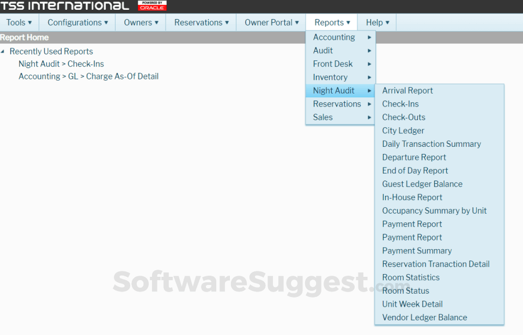Open the Tools menu
This screenshot has height=335, width=523.
click(19, 22)
